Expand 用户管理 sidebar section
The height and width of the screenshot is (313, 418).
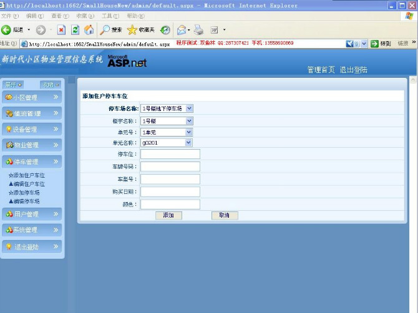tap(32, 214)
